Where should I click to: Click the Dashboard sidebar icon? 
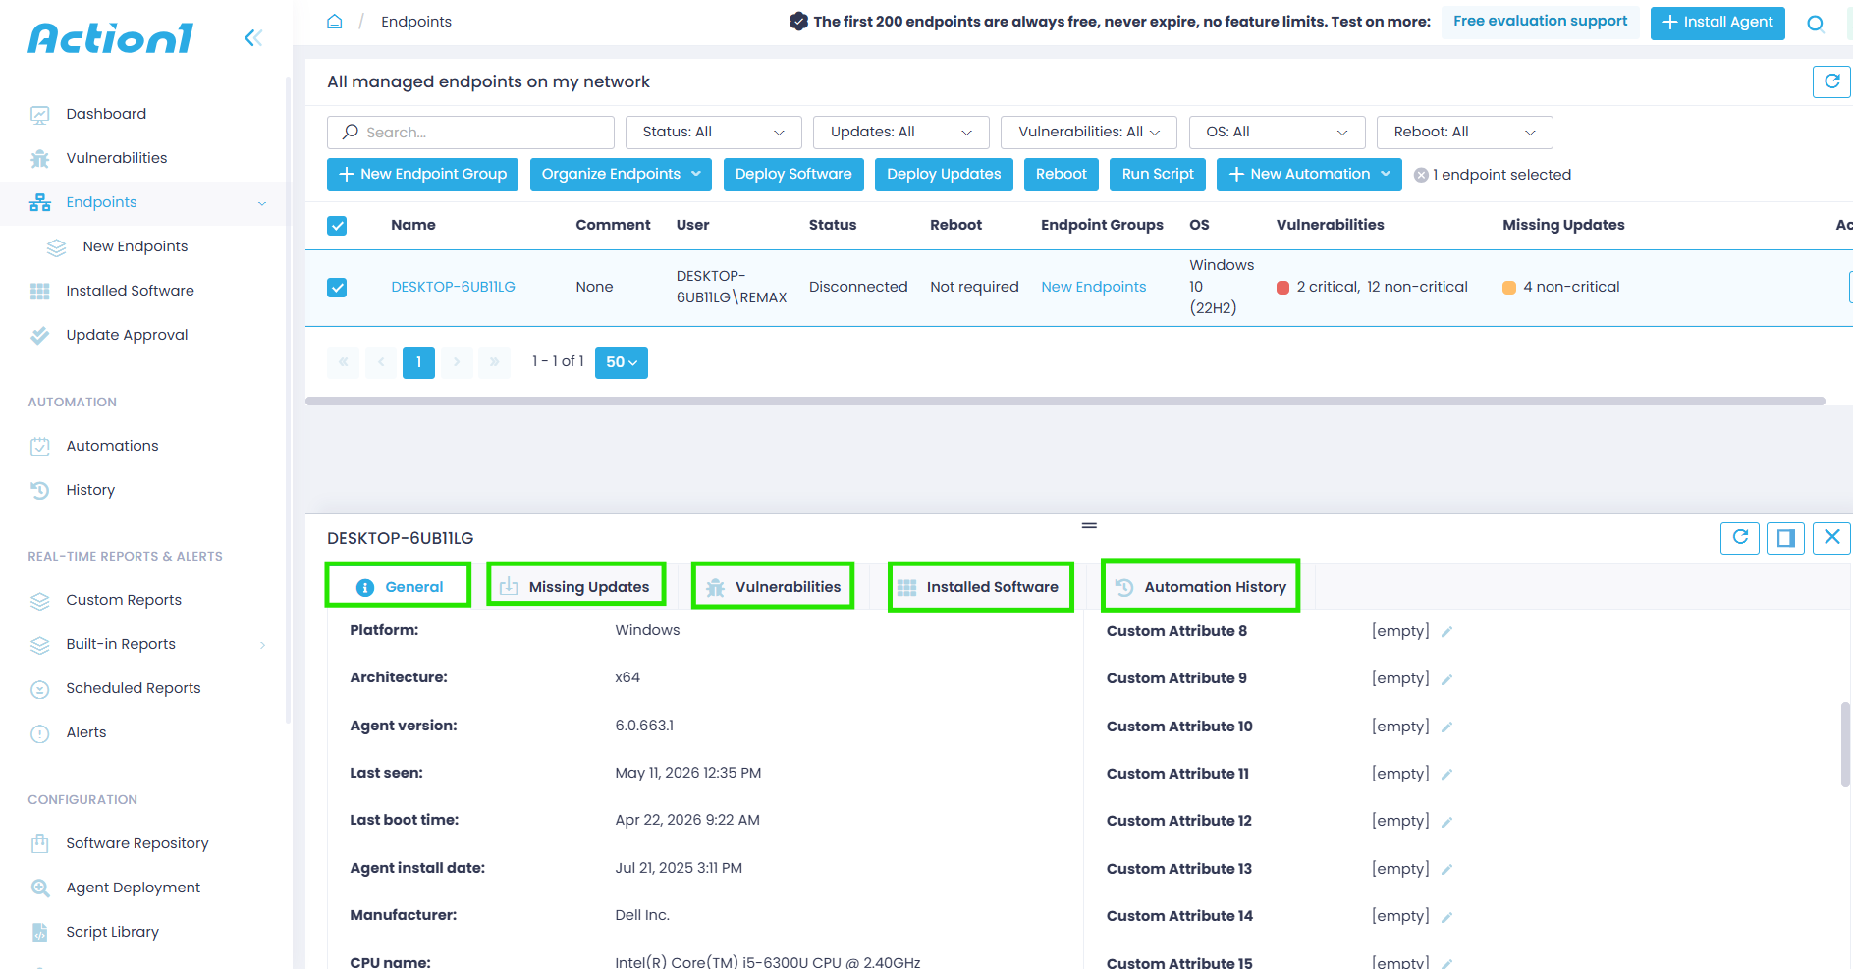[40, 115]
